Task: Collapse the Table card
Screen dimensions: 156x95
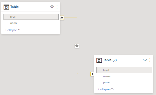Action: pyautogui.click(x=13, y=30)
